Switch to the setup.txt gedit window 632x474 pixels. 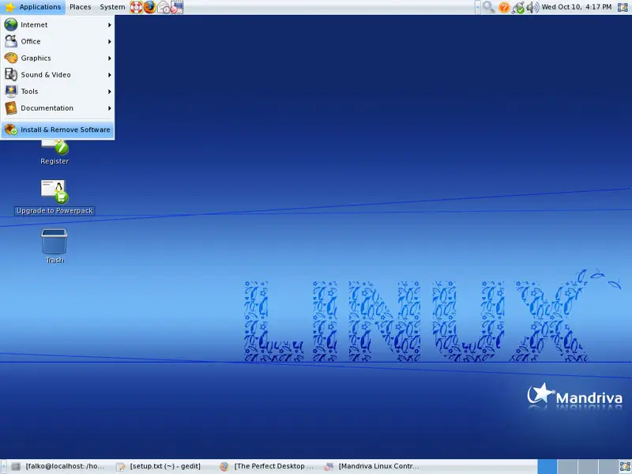(163, 466)
